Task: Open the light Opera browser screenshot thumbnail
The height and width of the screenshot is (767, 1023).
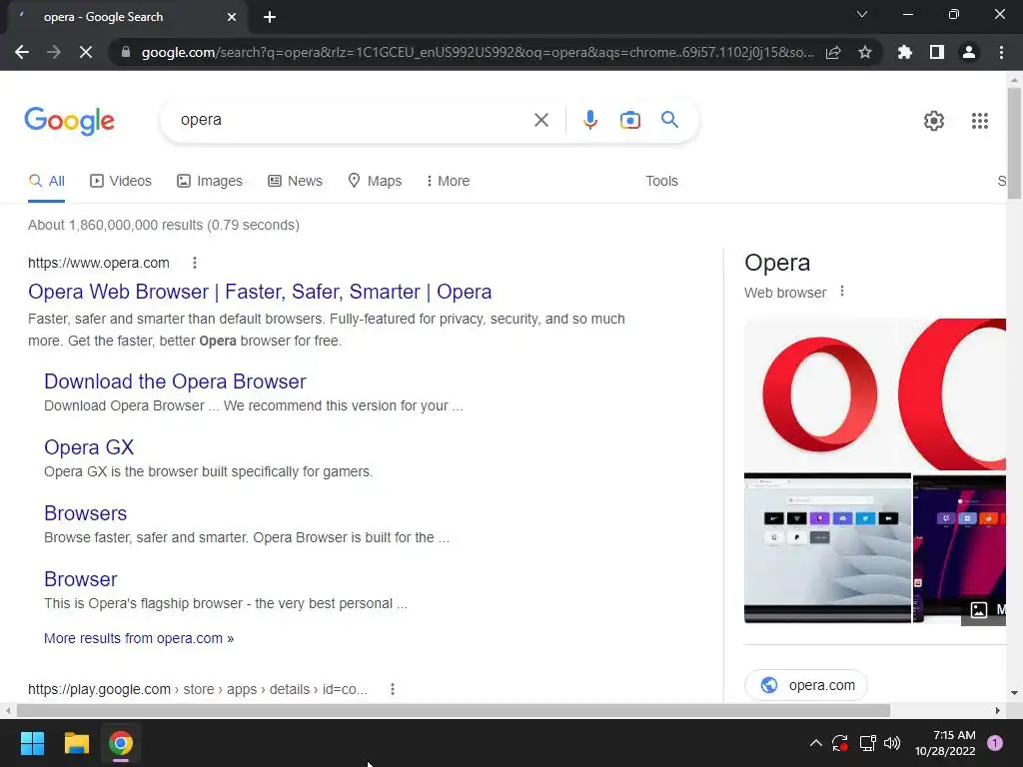Action: 827,548
